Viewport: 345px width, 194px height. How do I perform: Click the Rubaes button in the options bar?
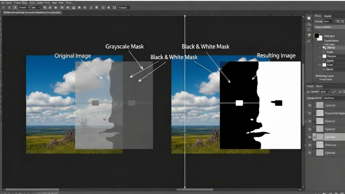coord(123,7)
